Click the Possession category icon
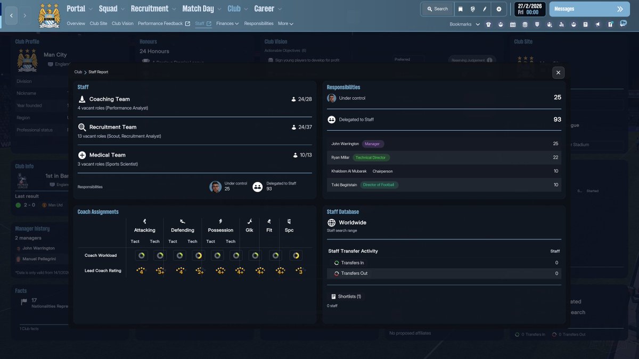639x359 pixels. coord(220,221)
